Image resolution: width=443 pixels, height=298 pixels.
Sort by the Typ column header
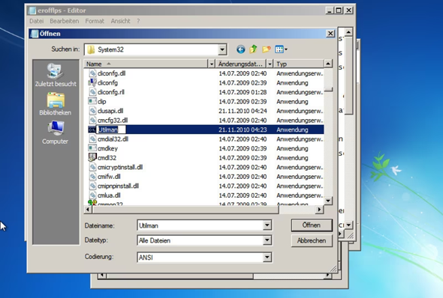299,64
